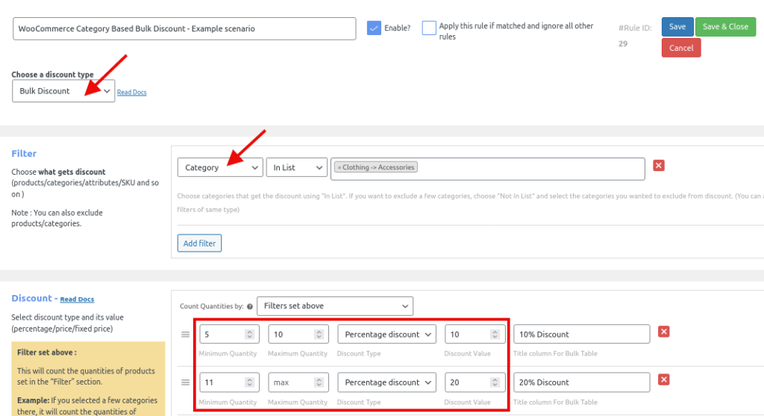
Task: Open the Bulk Discount type dropdown
Action: tap(63, 91)
